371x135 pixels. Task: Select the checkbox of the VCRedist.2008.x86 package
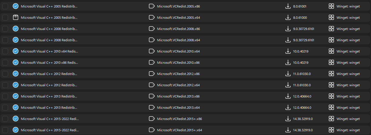coord(5,29)
